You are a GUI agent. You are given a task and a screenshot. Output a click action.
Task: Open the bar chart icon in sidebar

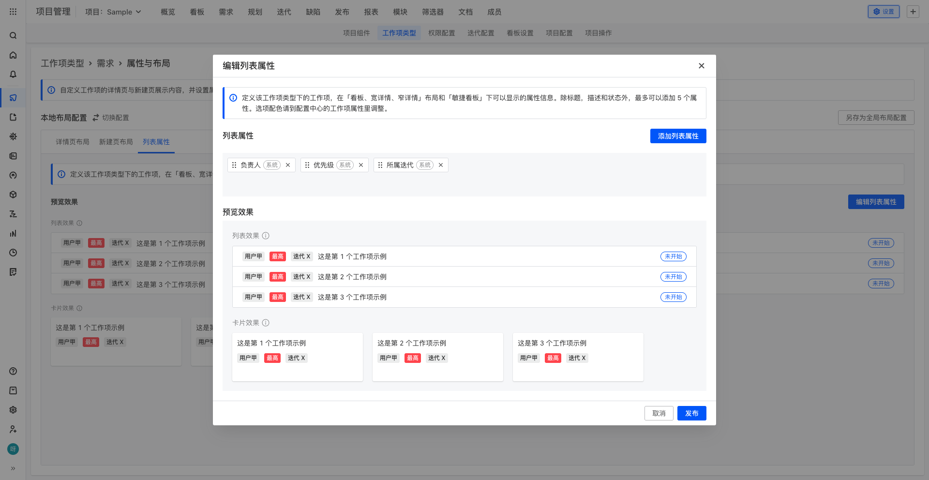[13, 233]
